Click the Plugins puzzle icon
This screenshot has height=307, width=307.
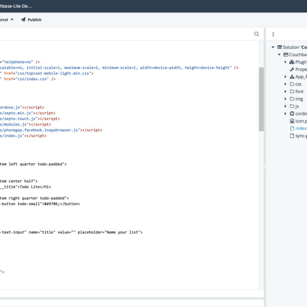pos(292,62)
